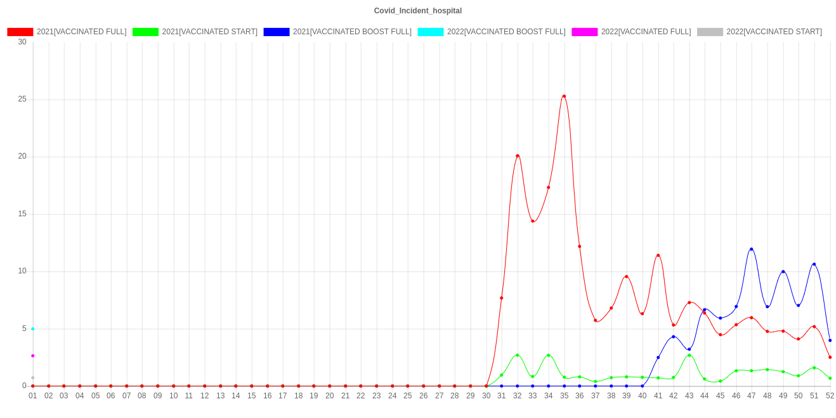Select the red data point at week 32

tap(518, 156)
